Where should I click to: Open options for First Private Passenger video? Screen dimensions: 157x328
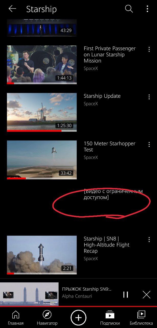(x=149, y=49)
